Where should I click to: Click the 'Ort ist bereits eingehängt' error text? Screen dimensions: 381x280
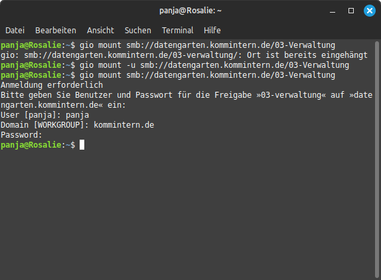tap(307, 55)
